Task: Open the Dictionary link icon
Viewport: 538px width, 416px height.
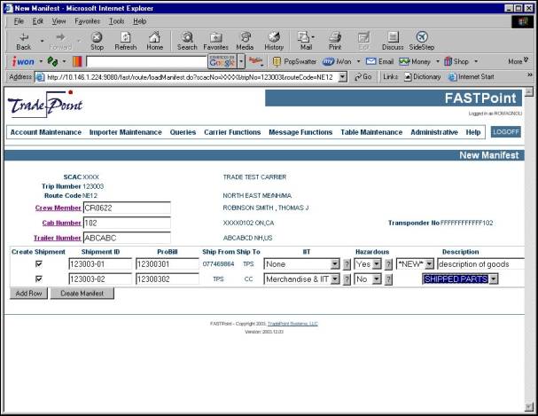Action: (x=423, y=77)
